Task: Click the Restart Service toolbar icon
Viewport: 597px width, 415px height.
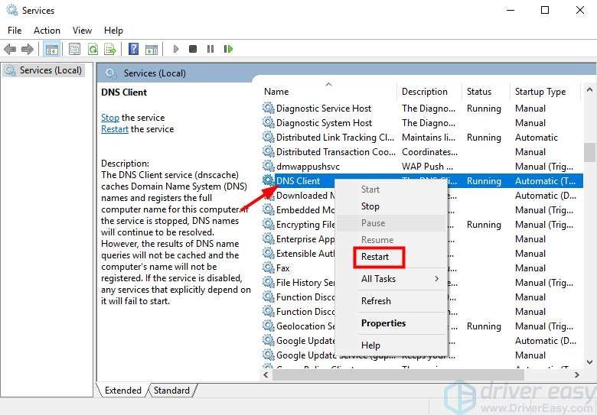Action: (x=228, y=49)
